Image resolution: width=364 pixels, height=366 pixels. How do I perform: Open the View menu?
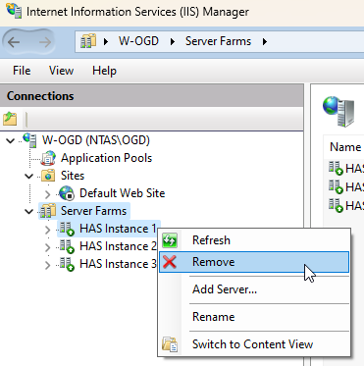pos(61,71)
